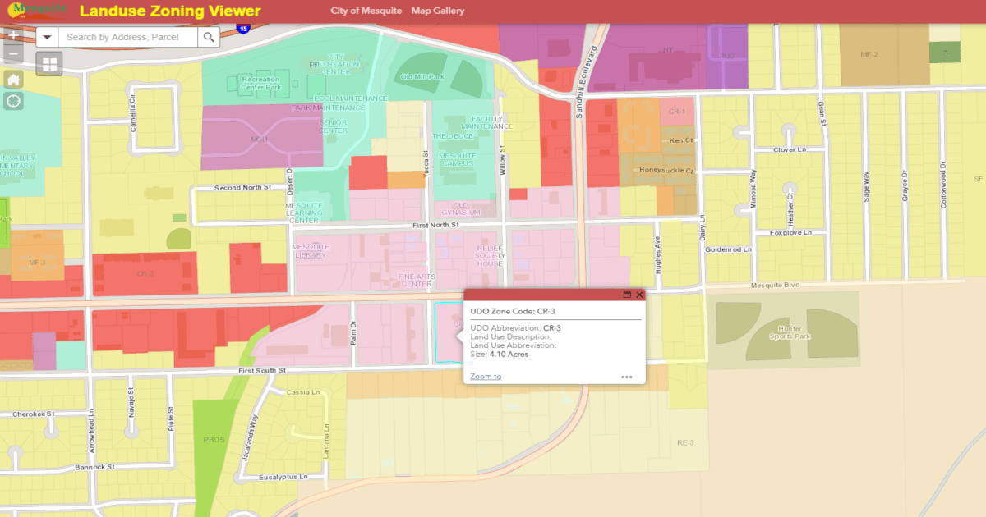Click the Landuse Zoning Viewer title
The width and height of the screenshot is (986, 517).
pos(170,11)
